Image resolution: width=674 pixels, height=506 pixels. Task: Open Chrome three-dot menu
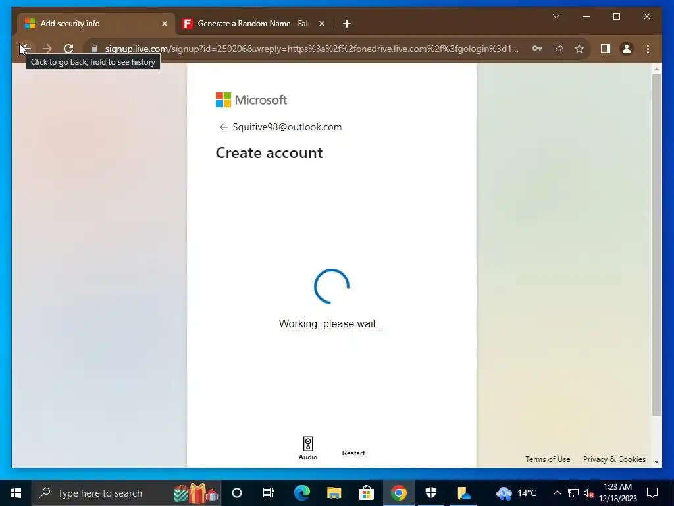coord(648,49)
